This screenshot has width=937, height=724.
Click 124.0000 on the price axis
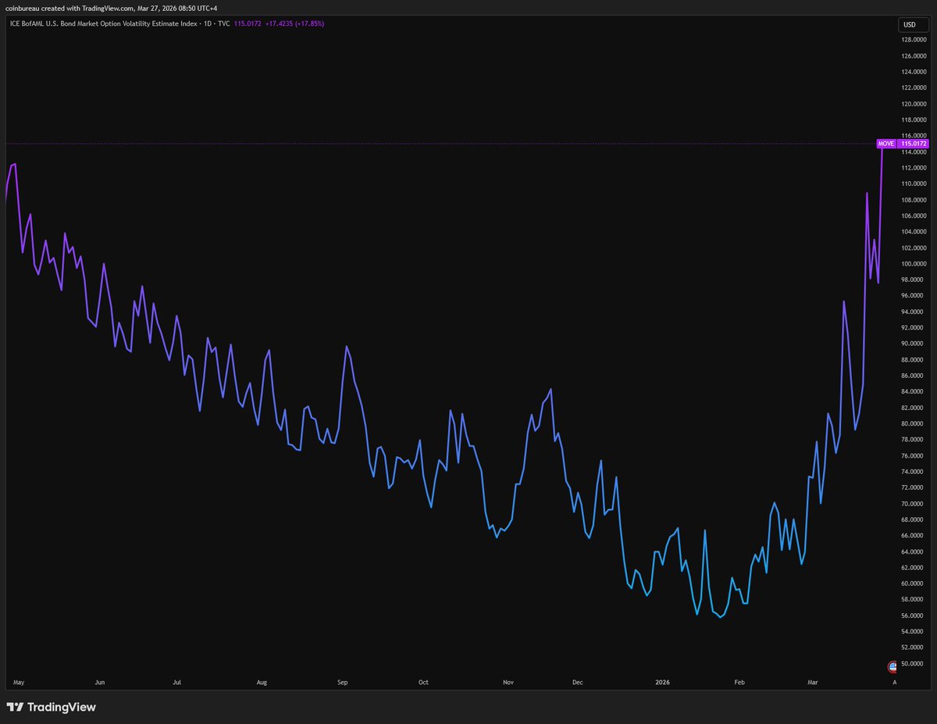pyautogui.click(x=913, y=72)
